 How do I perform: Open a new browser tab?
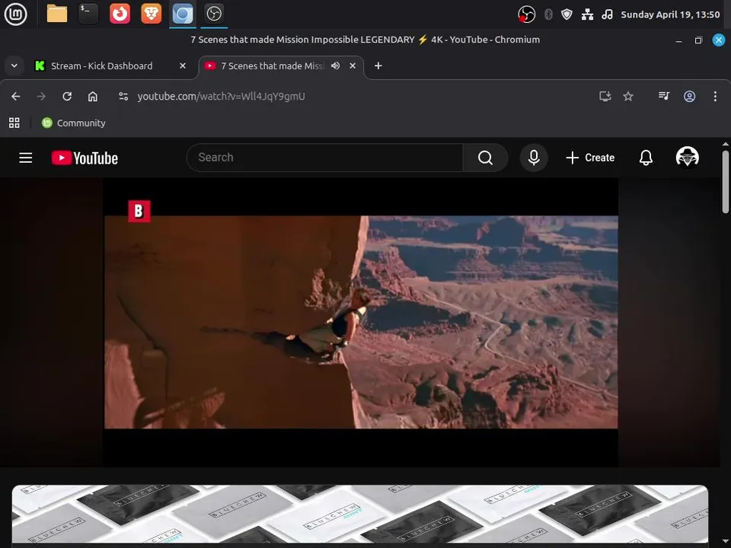[x=378, y=66]
